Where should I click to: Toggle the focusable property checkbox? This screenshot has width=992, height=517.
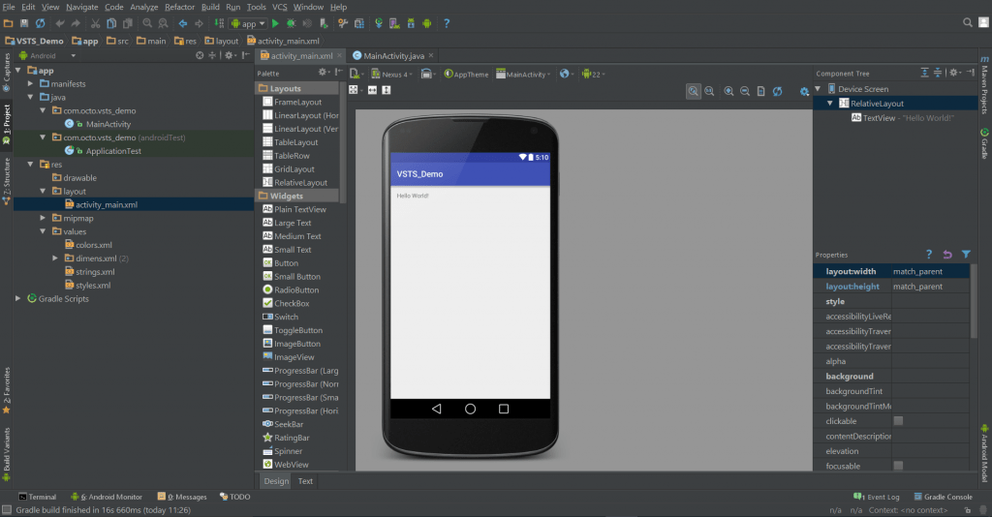pyautogui.click(x=898, y=466)
